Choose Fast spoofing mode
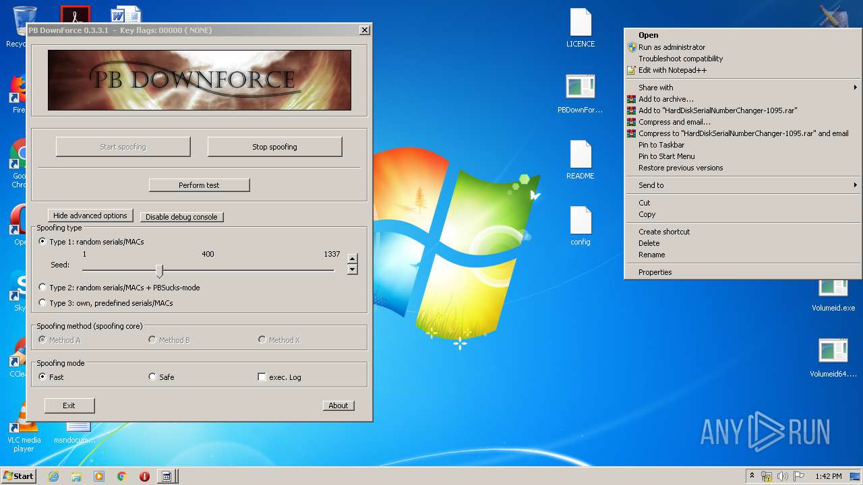Screen dimensions: 863x485 tap(51, 377)
